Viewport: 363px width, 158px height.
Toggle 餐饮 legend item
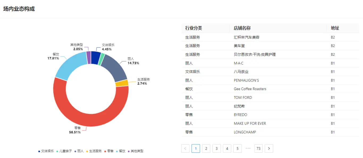tap(120, 151)
